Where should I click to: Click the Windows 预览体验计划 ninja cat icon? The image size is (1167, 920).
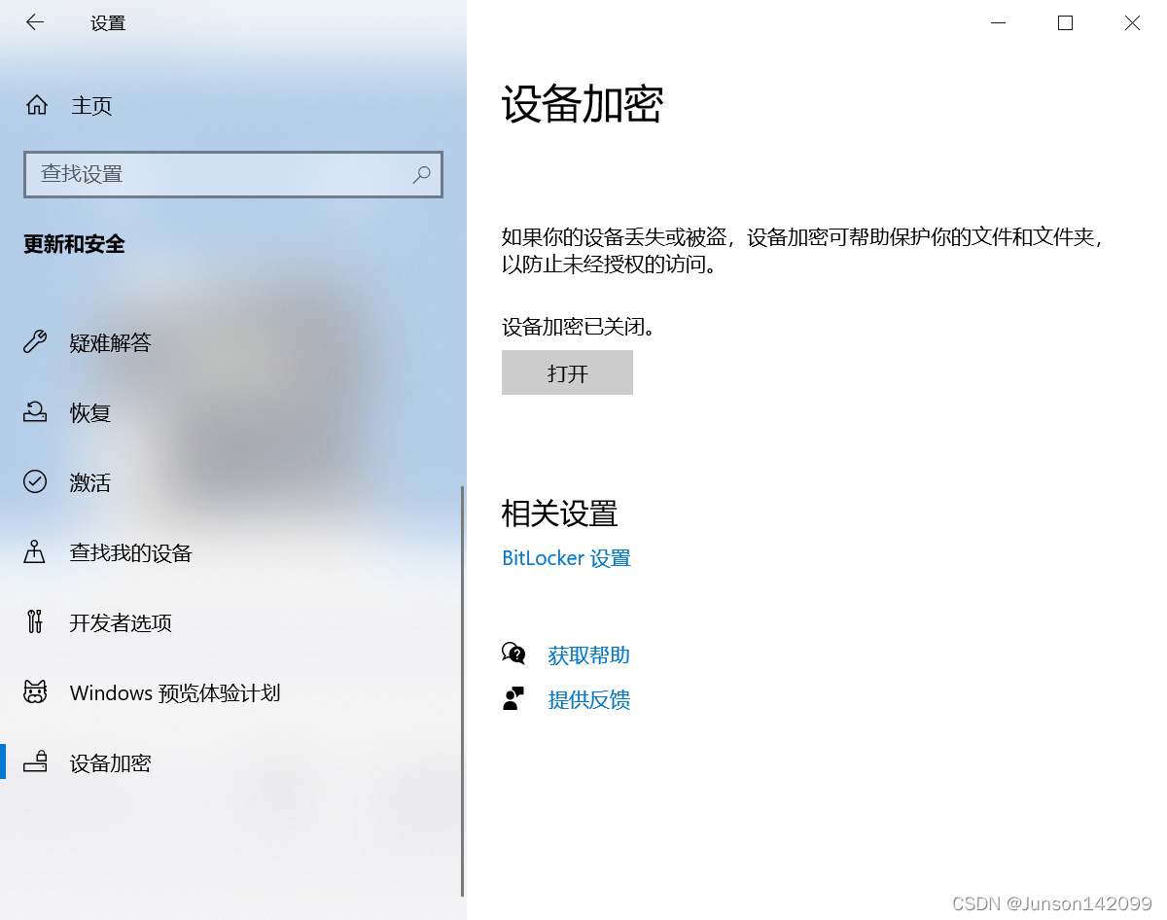[35, 692]
